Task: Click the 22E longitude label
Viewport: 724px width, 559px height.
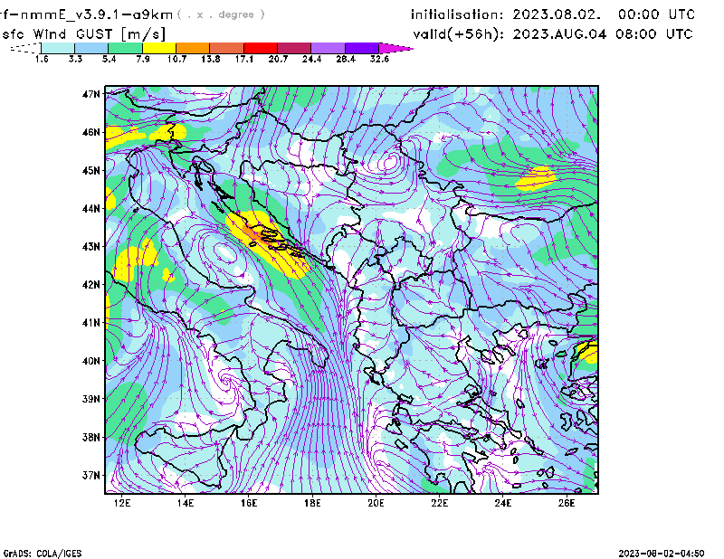Action: [440, 503]
